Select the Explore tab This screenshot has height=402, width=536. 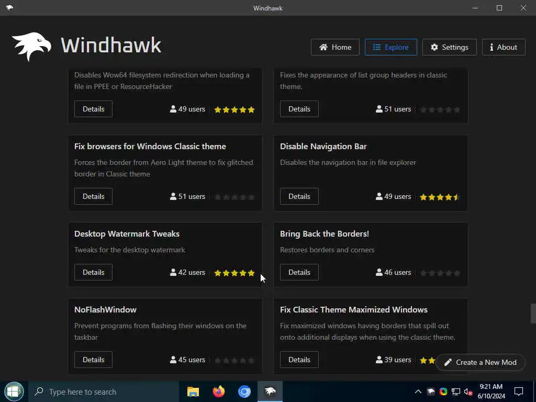(x=390, y=47)
